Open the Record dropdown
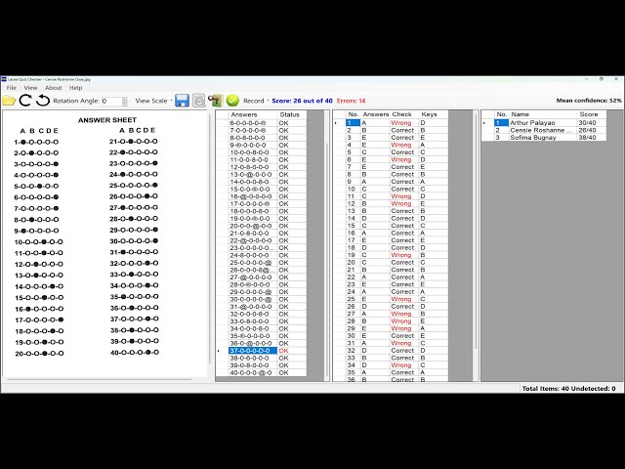Screen dimensions: 625x469 [x=256, y=101]
